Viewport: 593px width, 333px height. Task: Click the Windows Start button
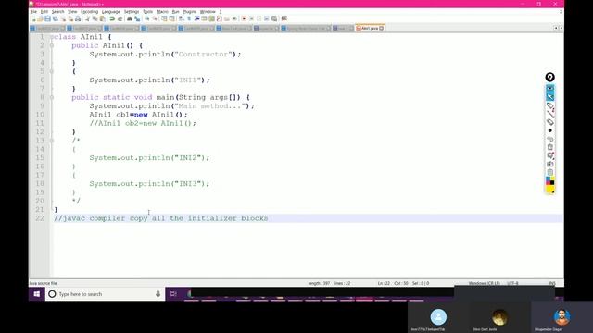pyautogui.click(x=37, y=294)
